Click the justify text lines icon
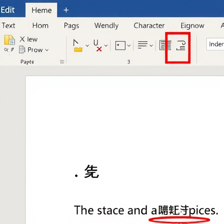Image resolution: width=224 pixels, height=224 pixels. point(165,45)
